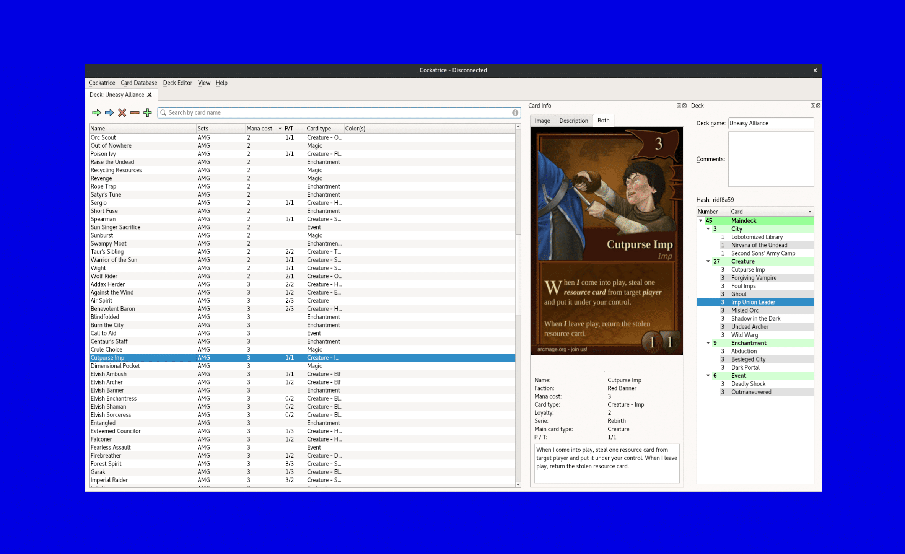905x554 pixels.
Task: Sort by the Name column header
Action: (x=142, y=129)
